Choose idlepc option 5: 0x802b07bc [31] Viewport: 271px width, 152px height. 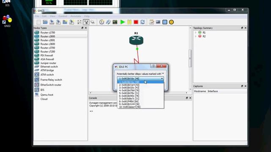pyautogui.click(x=141, y=93)
